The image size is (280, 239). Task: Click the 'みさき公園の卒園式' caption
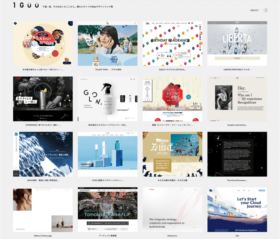coord(172,180)
